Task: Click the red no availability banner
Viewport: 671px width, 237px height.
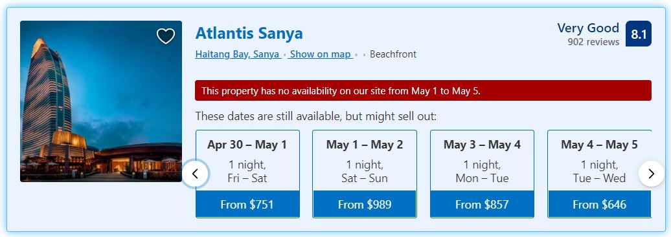Action: pos(423,90)
